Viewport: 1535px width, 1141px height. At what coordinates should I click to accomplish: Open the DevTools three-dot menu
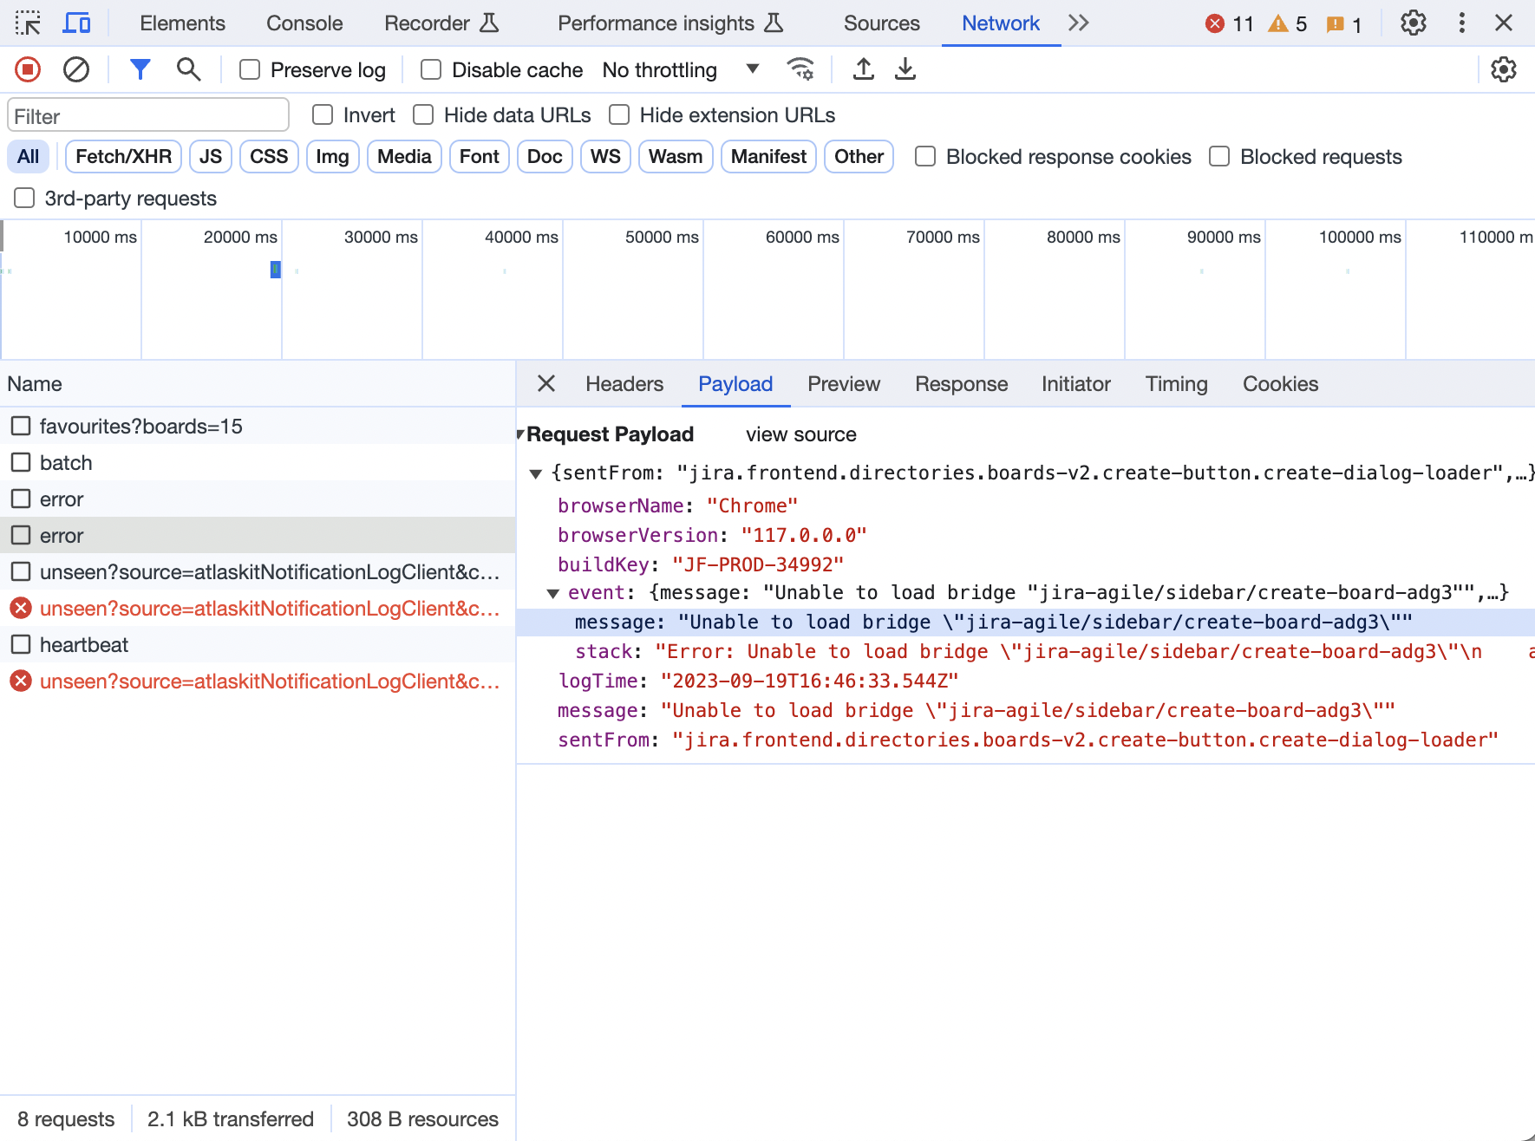[x=1462, y=23]
